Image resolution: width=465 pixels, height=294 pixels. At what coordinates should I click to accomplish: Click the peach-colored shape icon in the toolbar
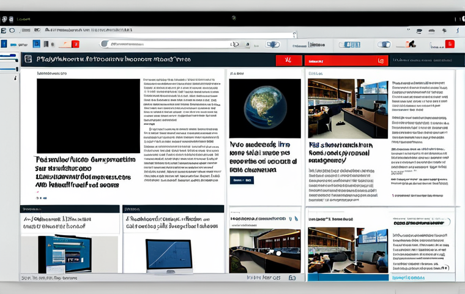coord(65,44)
